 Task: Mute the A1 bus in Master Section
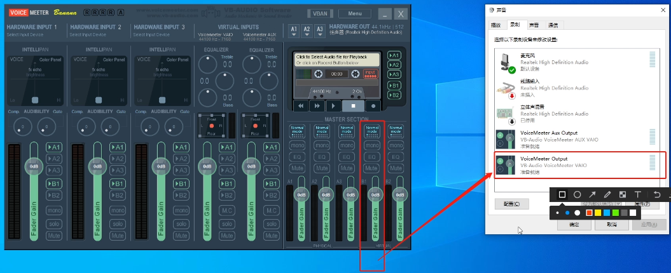298,168
